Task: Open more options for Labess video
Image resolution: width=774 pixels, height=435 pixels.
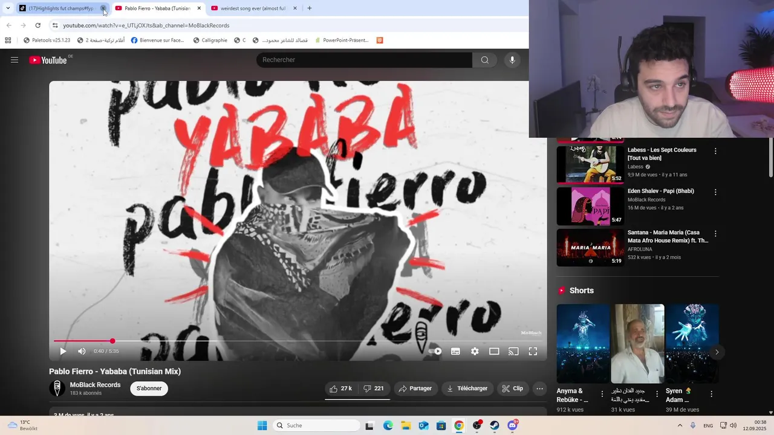Action: coord(715,151)
